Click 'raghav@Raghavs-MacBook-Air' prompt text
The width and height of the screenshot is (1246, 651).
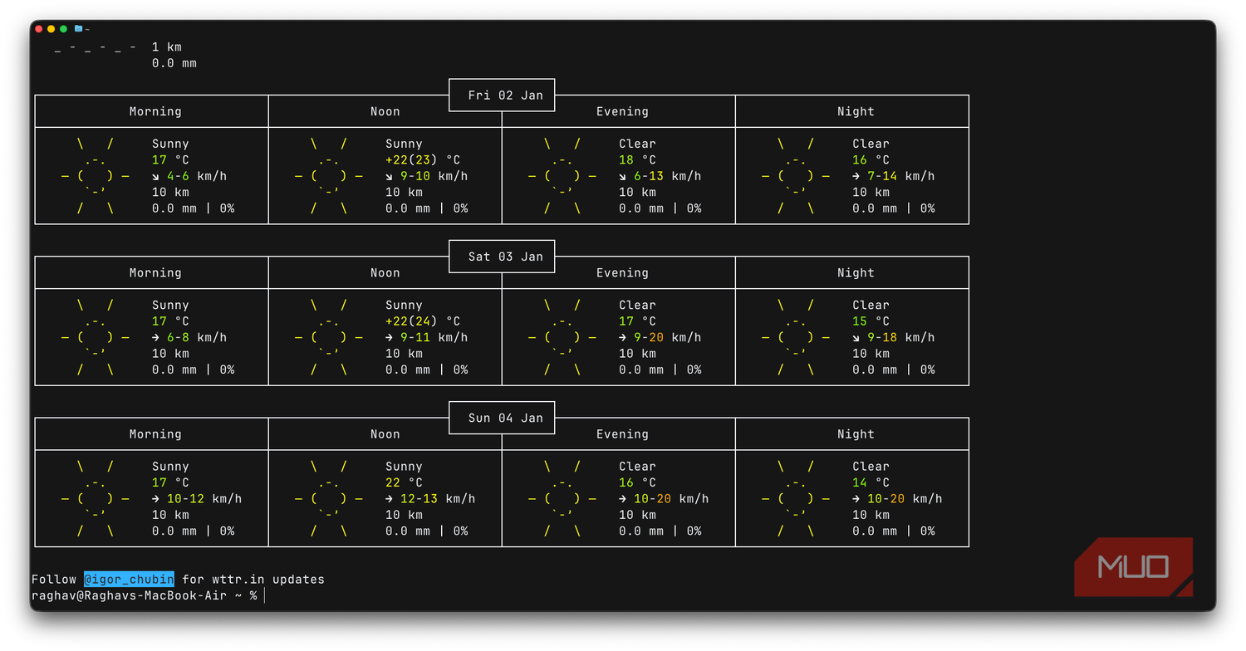click(129, 595)
